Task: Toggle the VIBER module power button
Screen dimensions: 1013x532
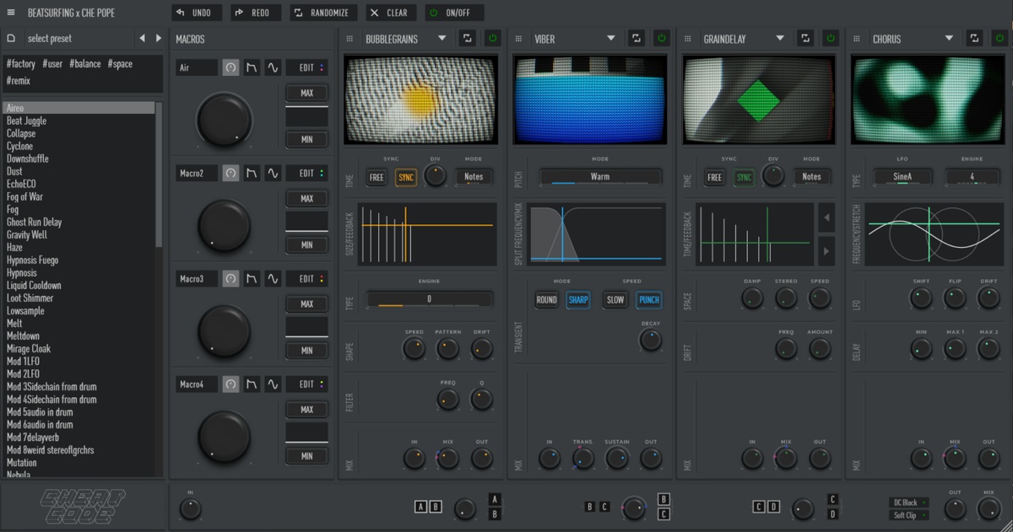Action: 662,39
